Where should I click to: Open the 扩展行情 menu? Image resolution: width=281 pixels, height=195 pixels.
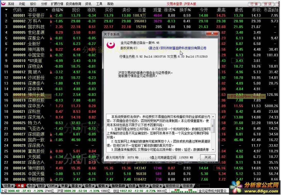pyautogui.click(x=57, y=4)
